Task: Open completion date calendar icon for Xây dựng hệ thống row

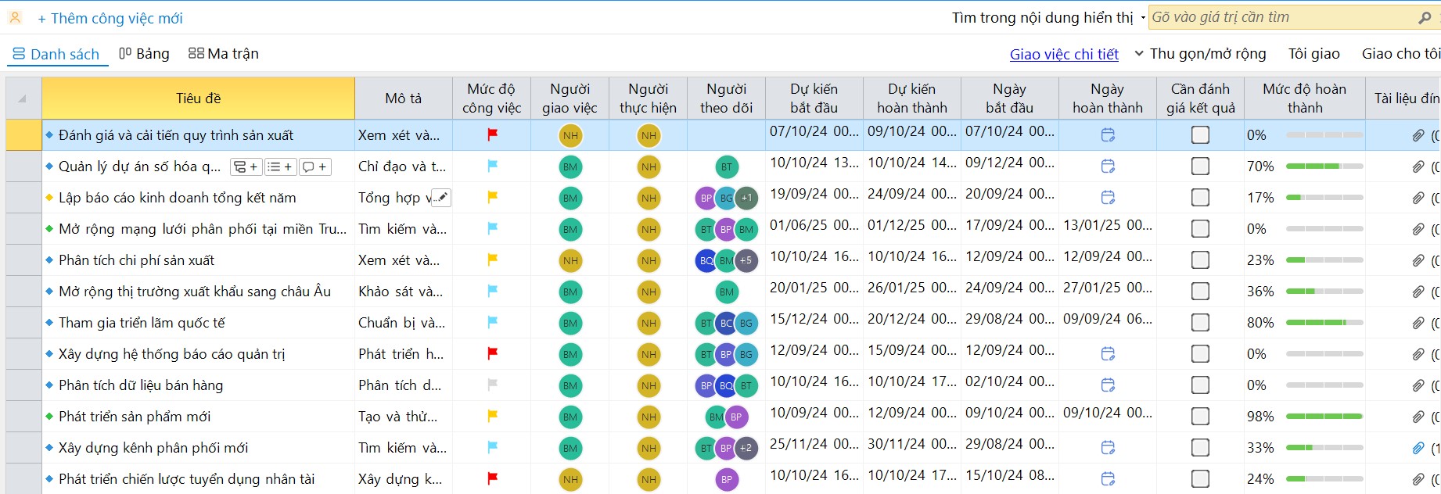Action: coord(1108,354)
